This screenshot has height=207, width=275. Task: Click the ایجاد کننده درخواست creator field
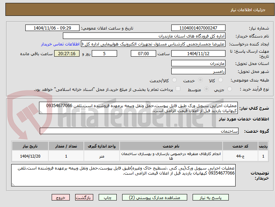tap(153, 44)
